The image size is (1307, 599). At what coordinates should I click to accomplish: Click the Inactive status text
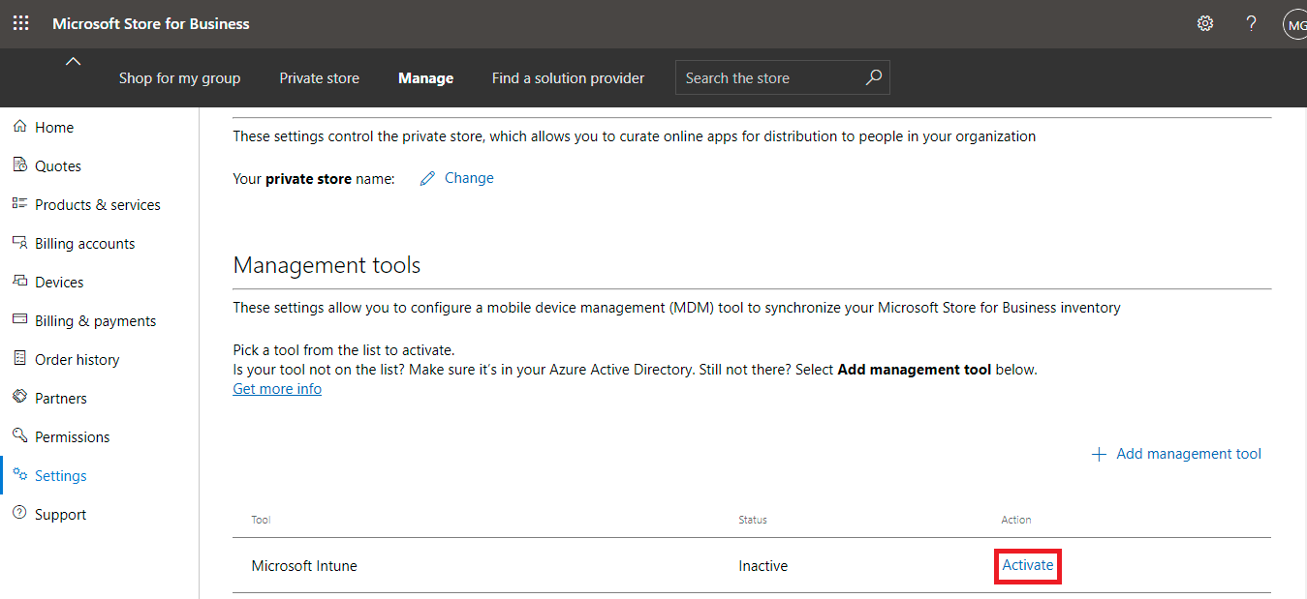[x=763, y=566]
